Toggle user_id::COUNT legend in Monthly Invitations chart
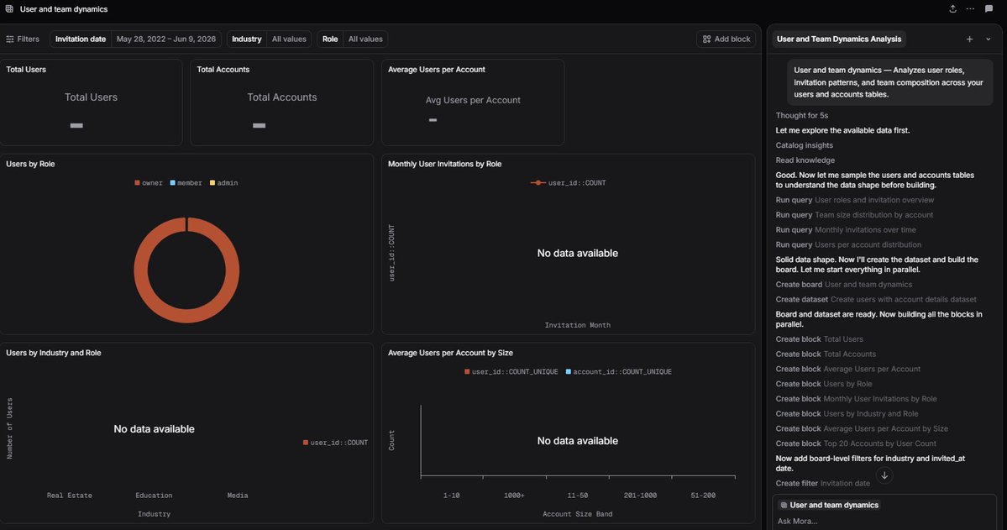This screenshot has width=1007, height=530. pyautogui.click(x=569, y=183)
